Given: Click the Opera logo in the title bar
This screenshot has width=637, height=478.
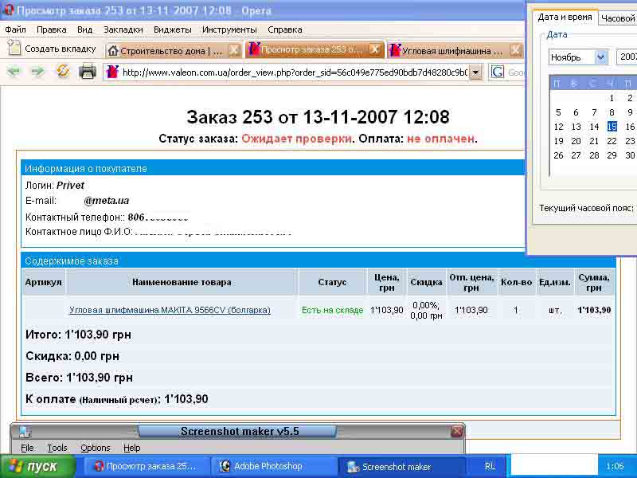Looking at the screenshot, I should pyautogui.click(x=8, y=10).
